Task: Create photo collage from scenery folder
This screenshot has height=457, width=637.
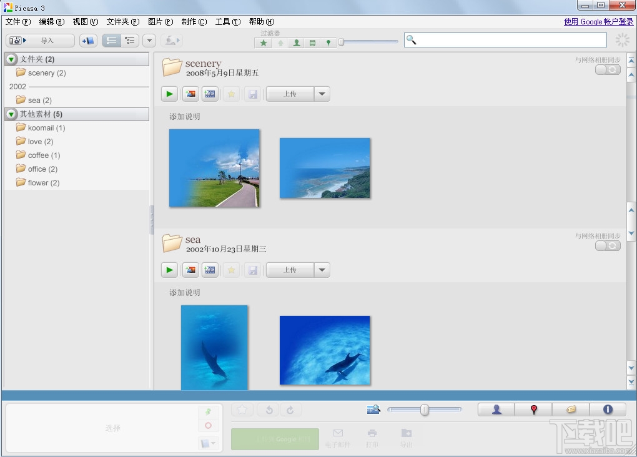Action: 190,94
